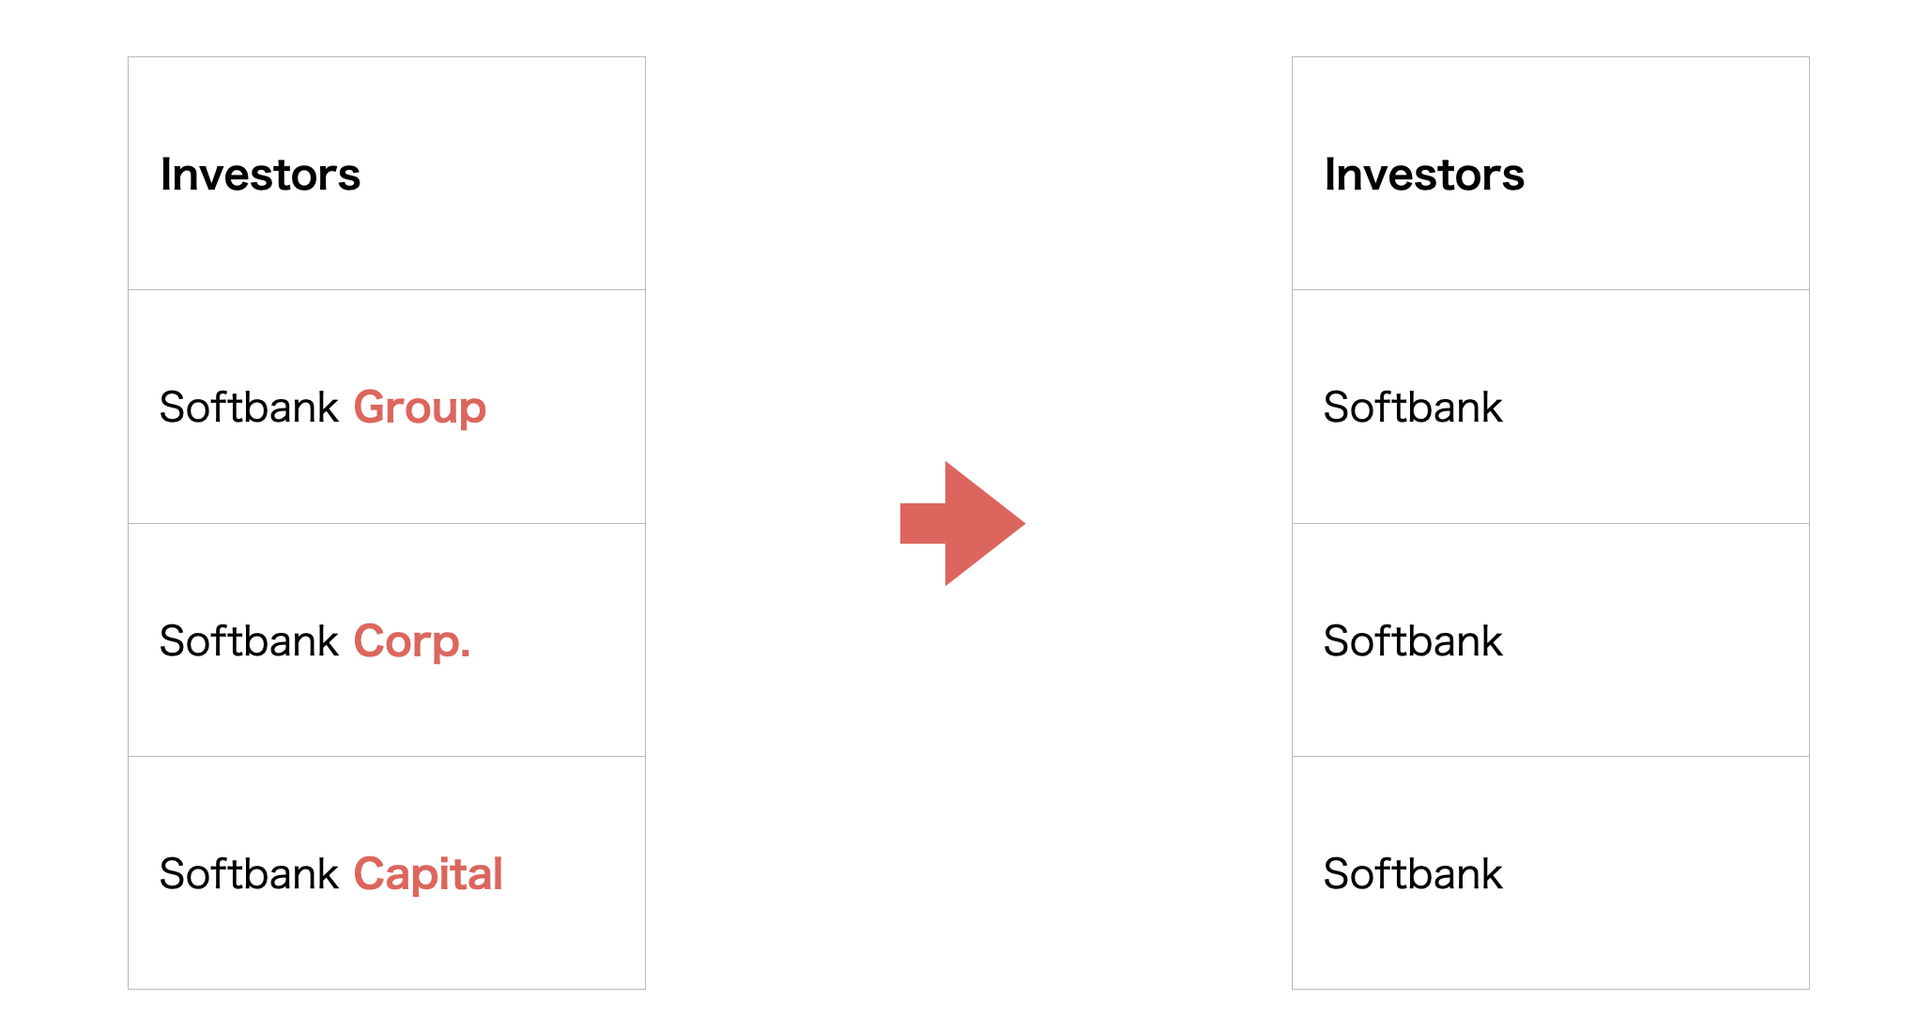Click the red right-pointing arrow
This screenshot has height=1031, width=1917.
(x=962, y=523)
